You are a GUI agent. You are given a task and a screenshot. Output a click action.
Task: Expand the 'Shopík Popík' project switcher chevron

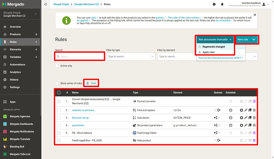(36, 14)
